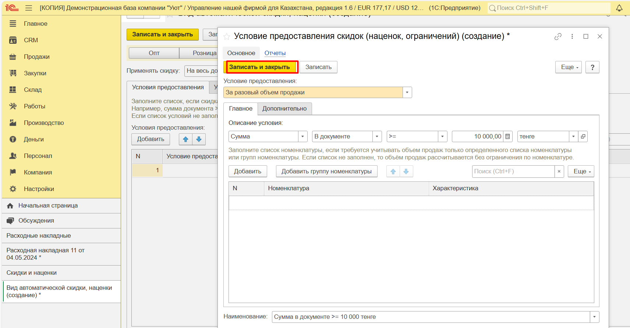Click the notifications bell icon
The width and height of the screenshot is (630, 328).
point(619,8)
